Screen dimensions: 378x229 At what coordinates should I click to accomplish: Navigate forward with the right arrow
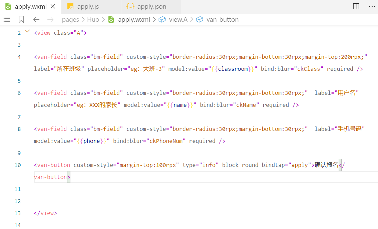click(x=50, y=19)
